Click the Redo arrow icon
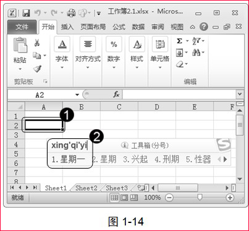This screenshot has height=231, width=249. 54,13
